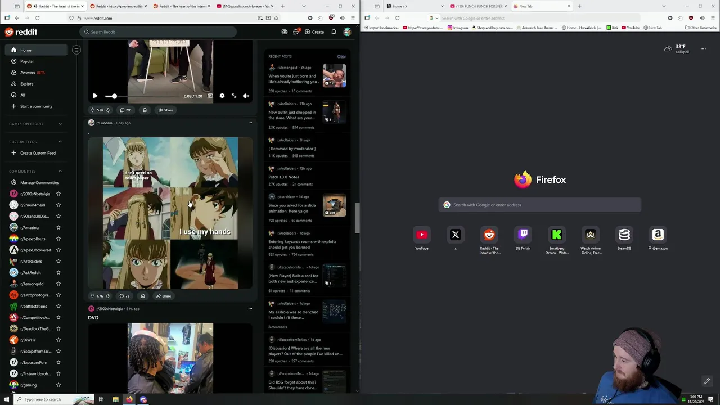Screen dimensions: 720x405
Task: Share the post with 291 comments
Action: point(165,110)
